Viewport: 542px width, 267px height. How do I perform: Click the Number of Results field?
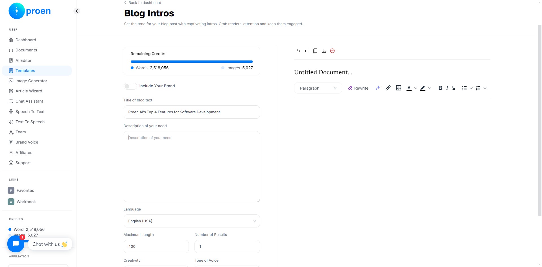pos(227,246)
